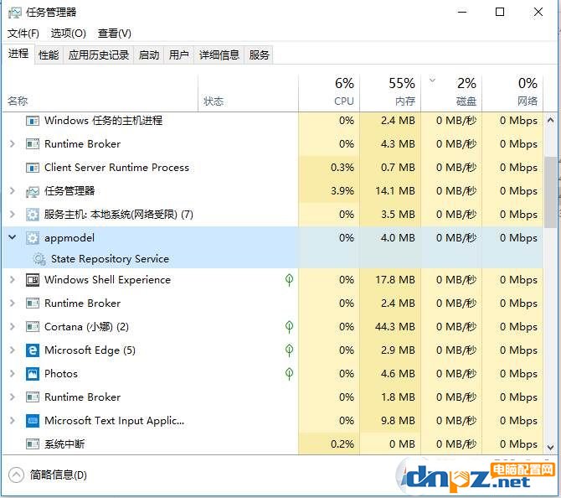Click the suspended leaf icon for Windows Shell Experience
Viewport: 561px width, 498px height.
tap(289, 280)
